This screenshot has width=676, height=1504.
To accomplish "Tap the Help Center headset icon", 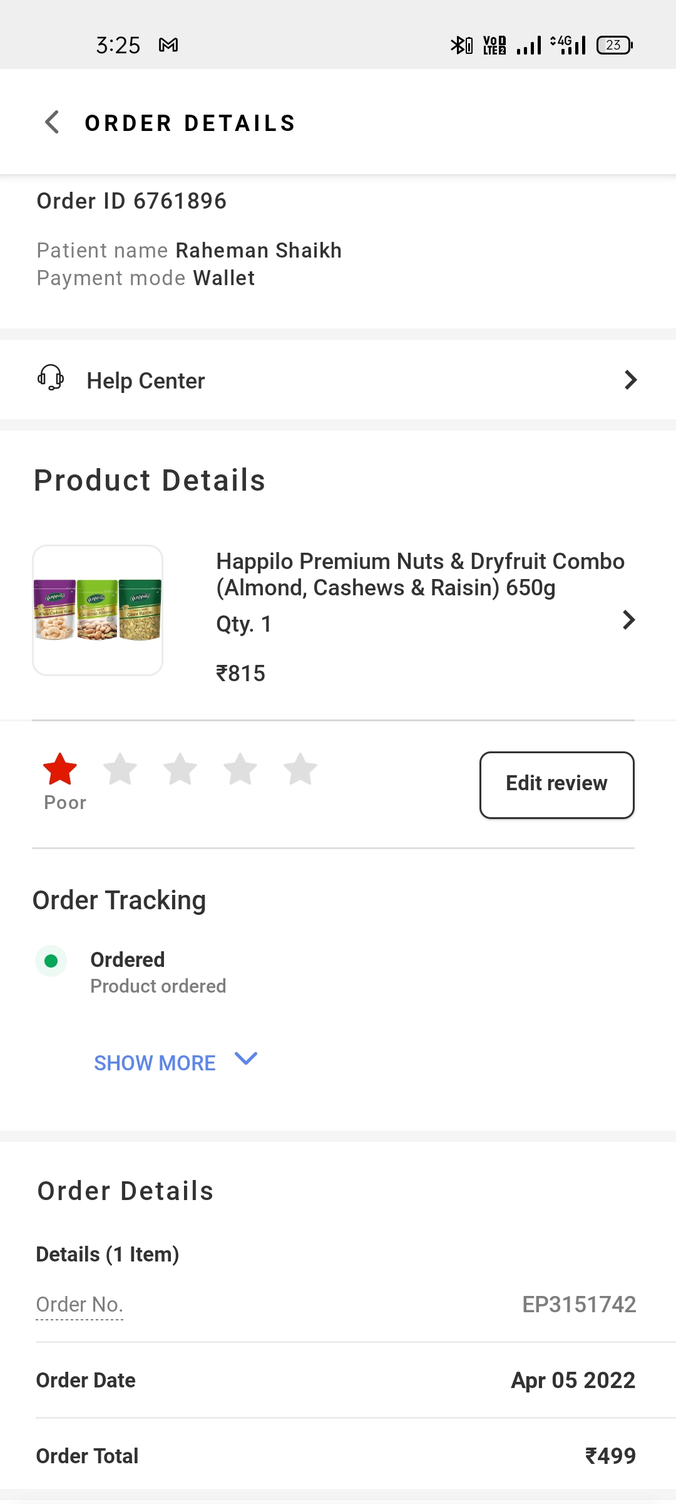I will [51, 379].
